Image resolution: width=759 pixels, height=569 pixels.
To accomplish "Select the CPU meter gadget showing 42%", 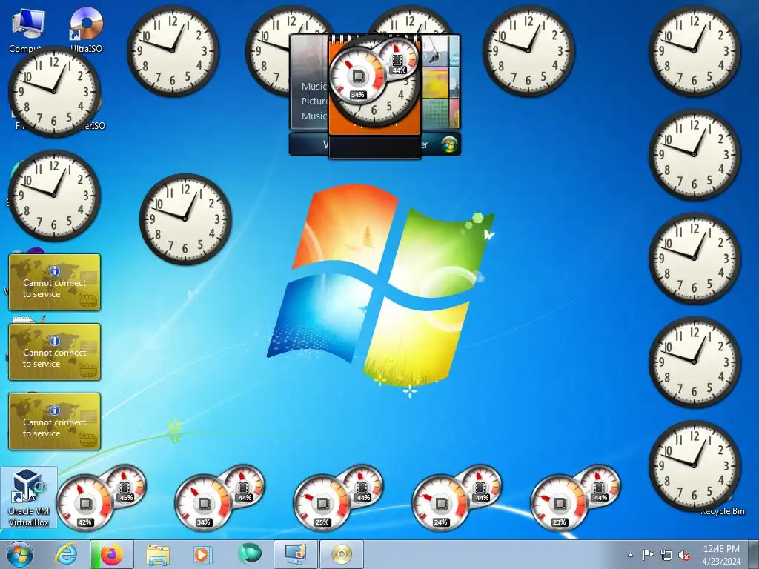I will (x=84, y=504).
